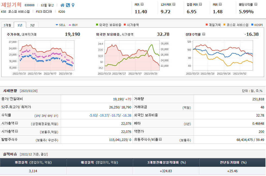The width and height of the screenshot is (266, 176).
Task: Click the 종가/전일대비 row label
Action: 12,99
